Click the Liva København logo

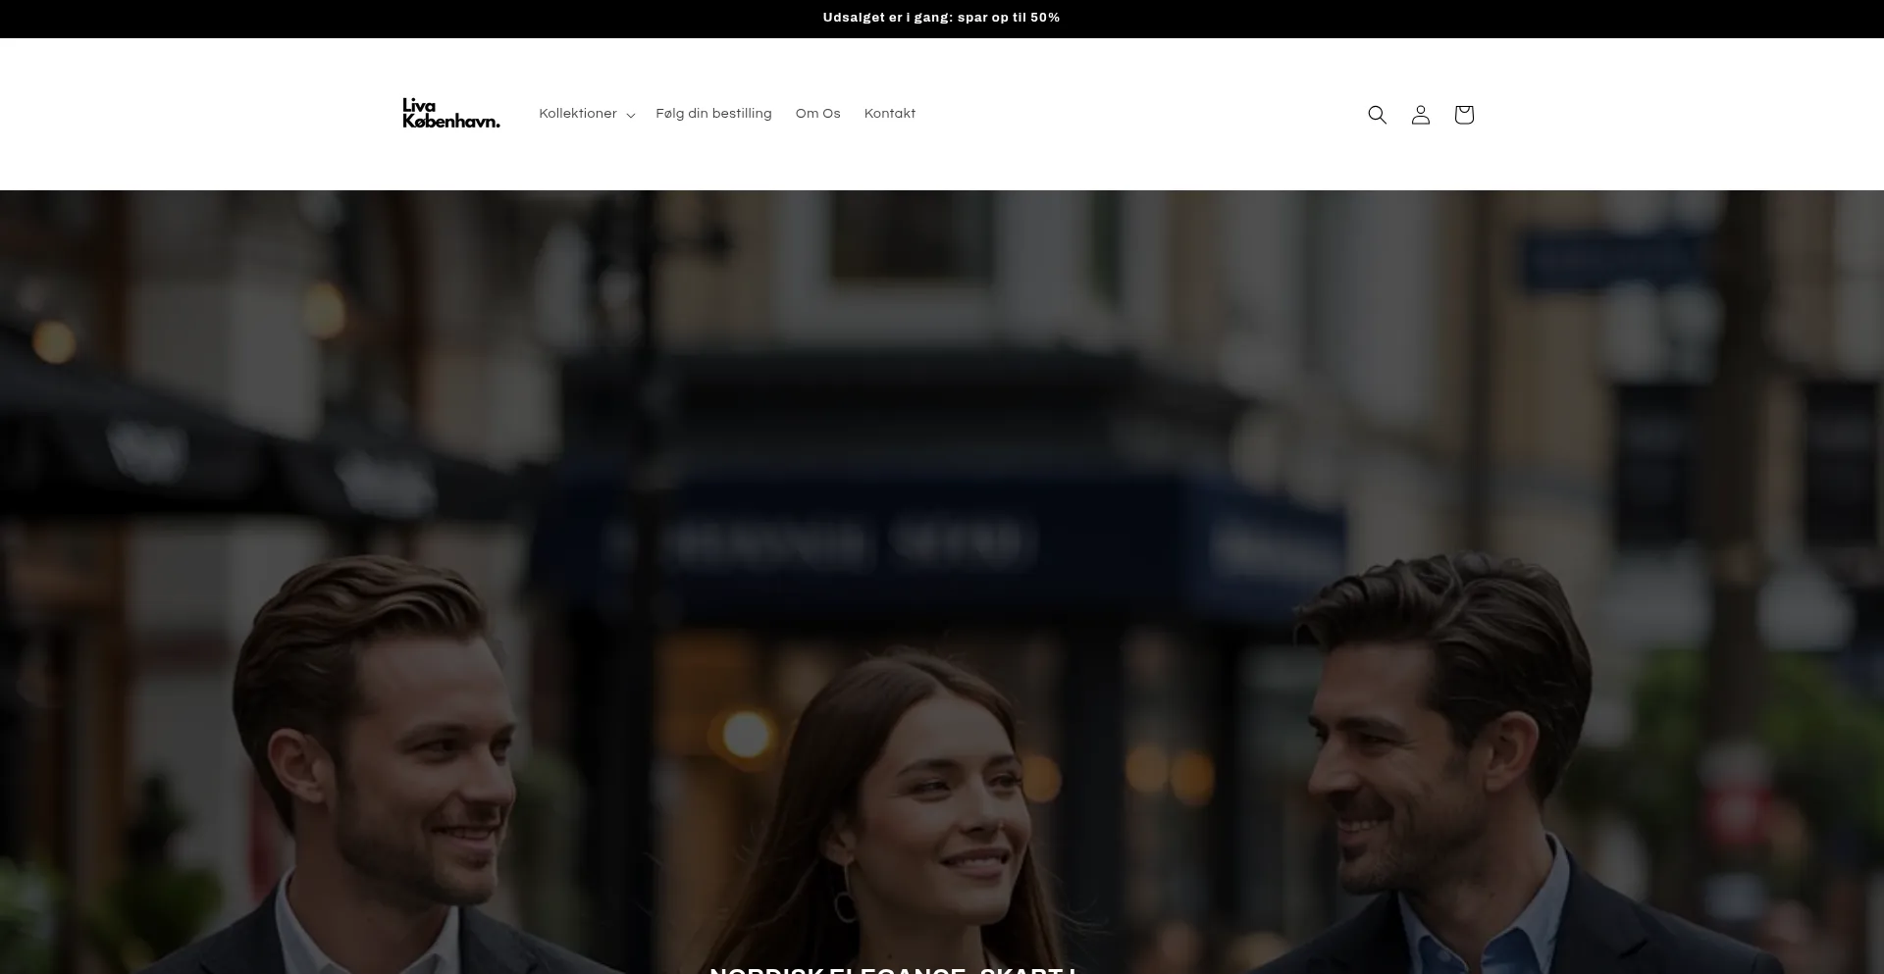point(450,114)
